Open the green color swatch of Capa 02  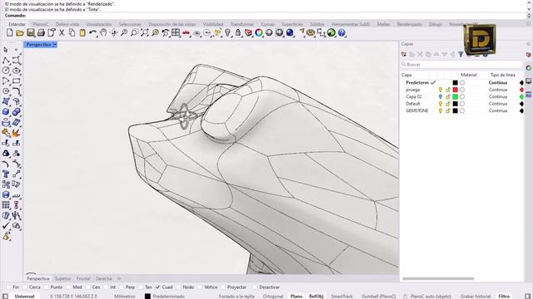456,96
